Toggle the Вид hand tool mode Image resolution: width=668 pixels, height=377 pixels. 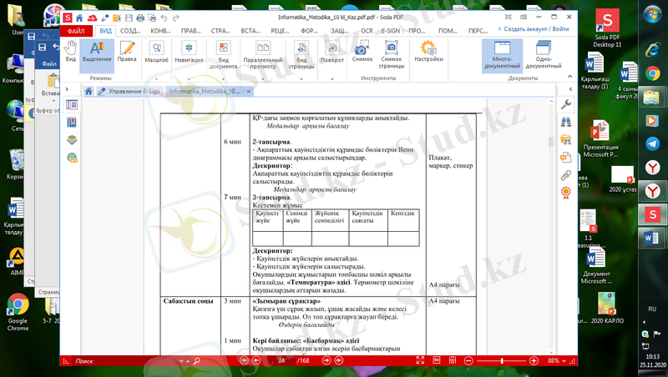click(x=71, y=52)
